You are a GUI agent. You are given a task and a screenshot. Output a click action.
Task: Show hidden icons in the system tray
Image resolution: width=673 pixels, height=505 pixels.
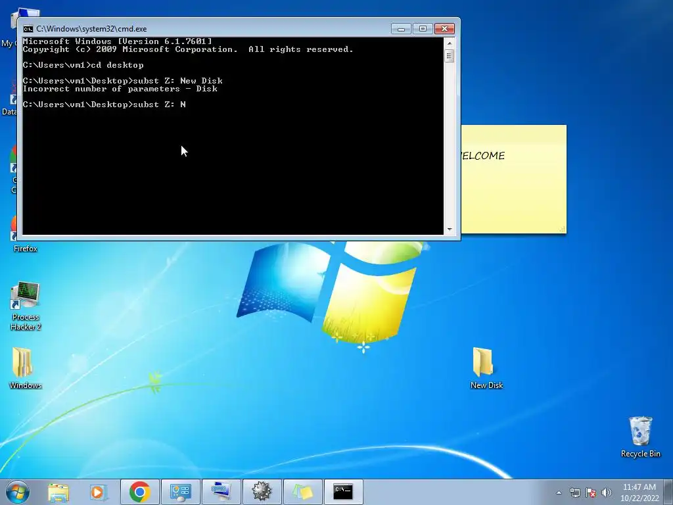tap(559, 493)
